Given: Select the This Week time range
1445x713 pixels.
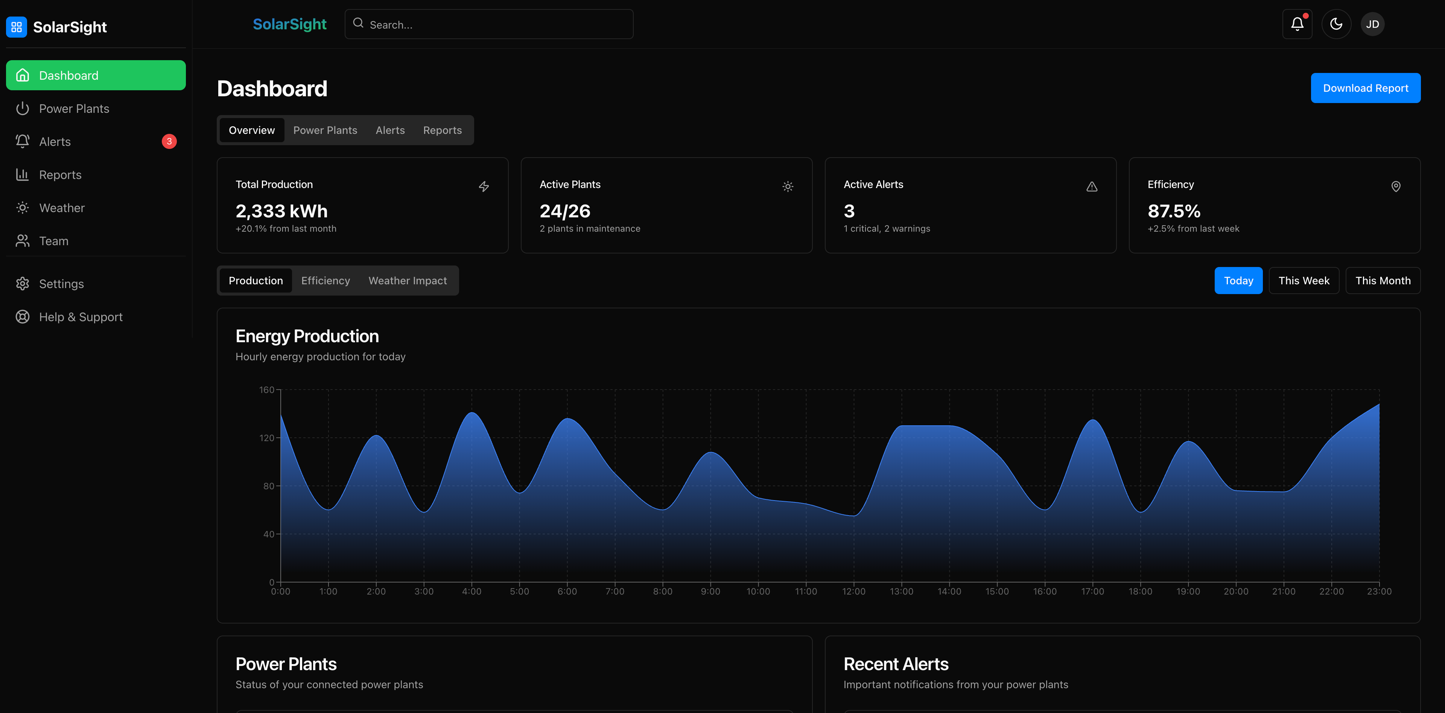Looking at the screenshot, I should point(1303,281).
